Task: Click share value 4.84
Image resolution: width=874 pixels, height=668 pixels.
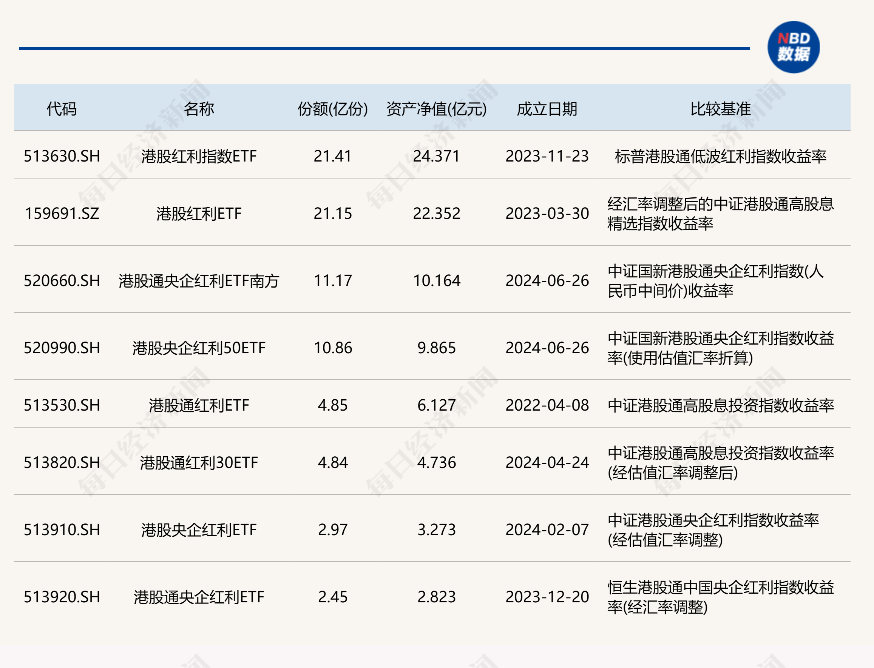Action: (333, 462)
